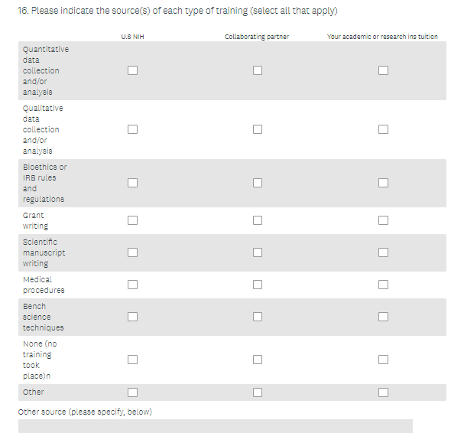Check Collaborating partner for Medical procedures
This screenshot has height=433, width=451.
tap(258, 285)
